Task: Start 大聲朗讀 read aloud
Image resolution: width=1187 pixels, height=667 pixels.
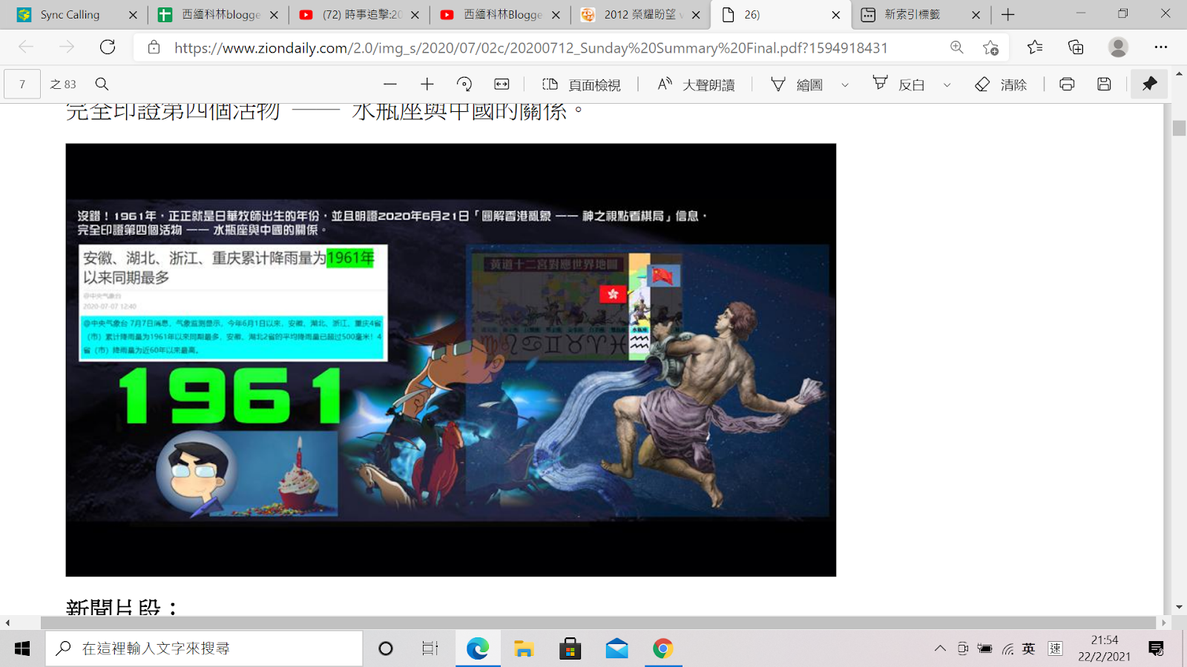Action: click(x=696, y=84)
